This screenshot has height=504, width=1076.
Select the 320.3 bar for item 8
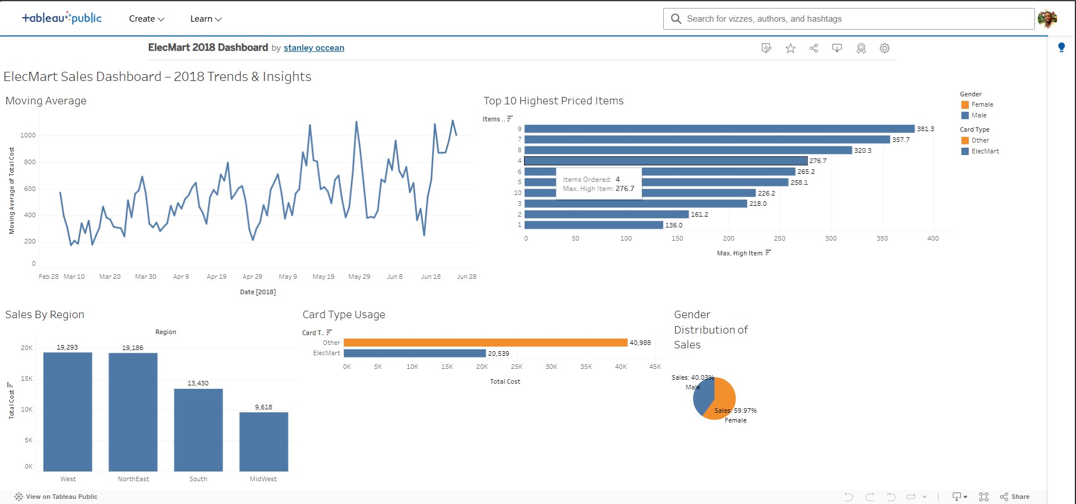point(688,151)
